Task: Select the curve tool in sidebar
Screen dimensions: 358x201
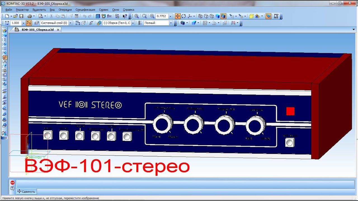Action: pyautogui.click(x=5, y=40)
